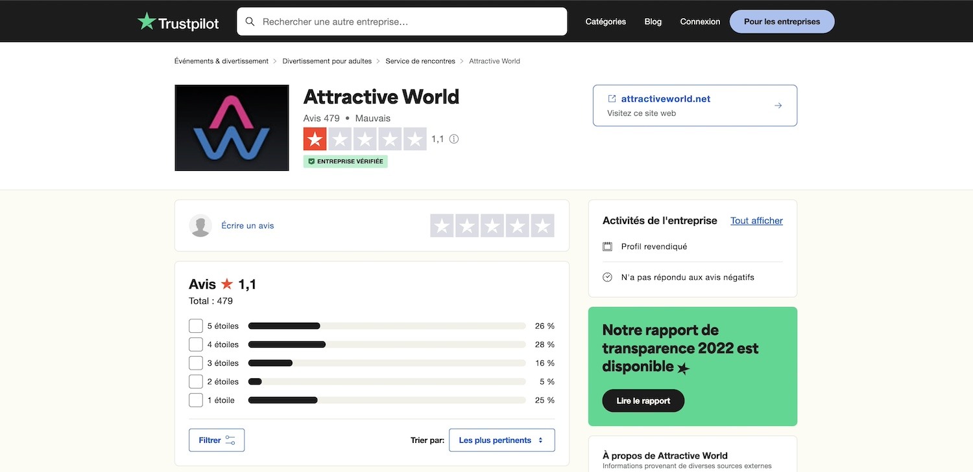Click the Lire le rapport button
Image resolution: width=973 pixels, height=472 pixels.
pos(643,400)
